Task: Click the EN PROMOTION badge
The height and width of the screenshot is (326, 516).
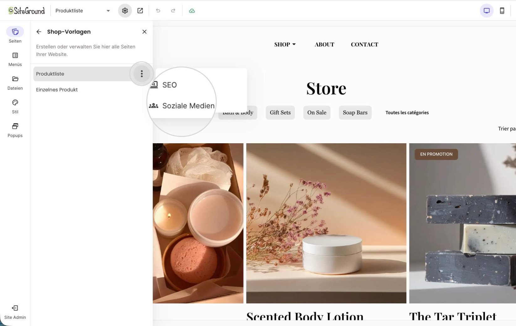Action: click(436, 154)
